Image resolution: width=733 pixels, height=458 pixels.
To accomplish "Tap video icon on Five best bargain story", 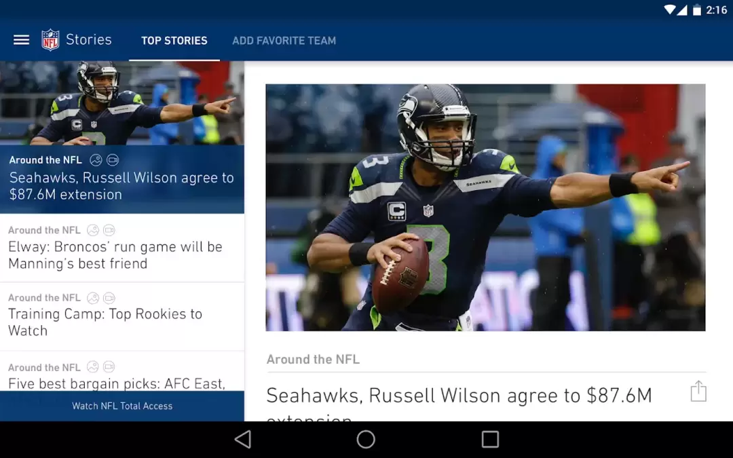I will 109,367.
